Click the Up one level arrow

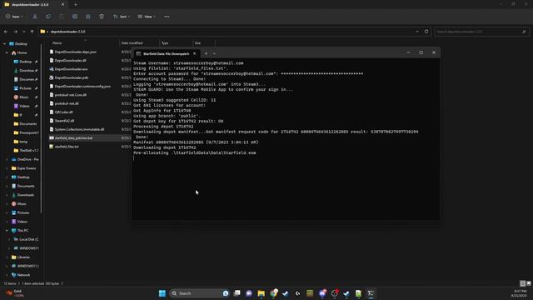[x=32, y=32]
